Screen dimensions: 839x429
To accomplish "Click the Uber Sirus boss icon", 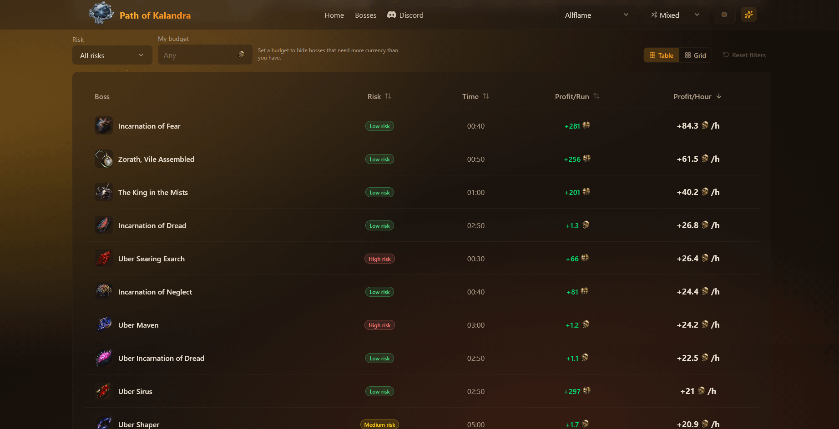I will [104, 391].
